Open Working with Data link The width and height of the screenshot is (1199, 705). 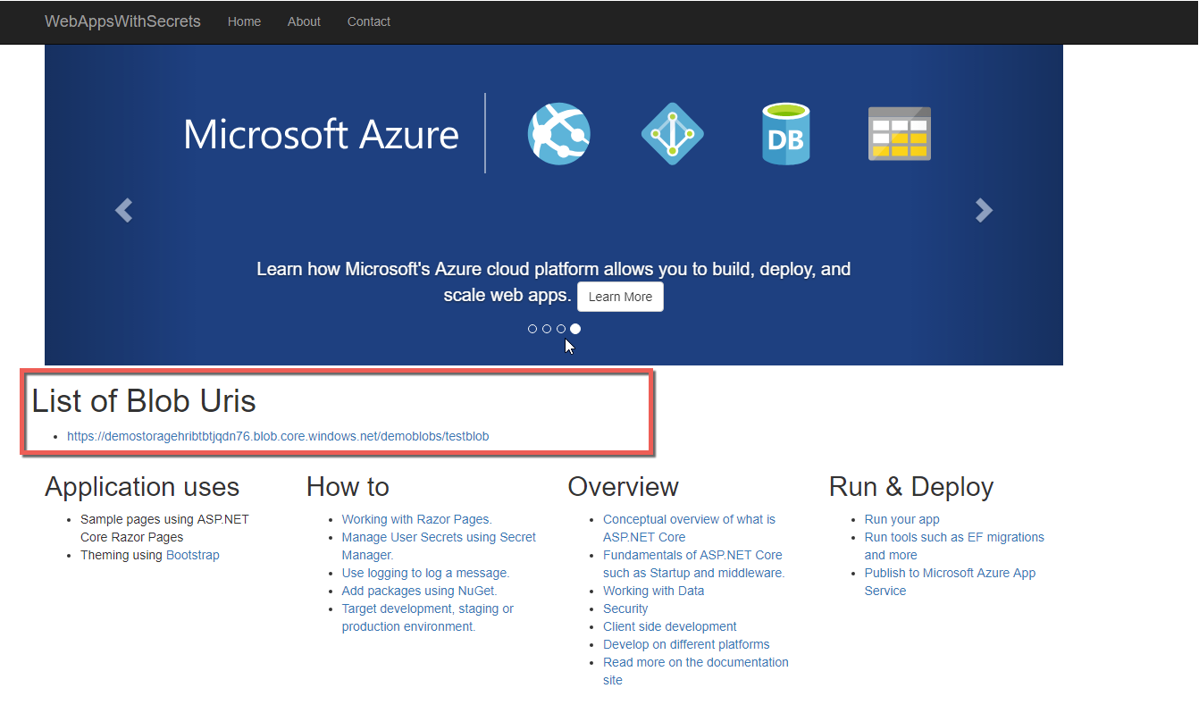pyautogui.click(x=653, y=591)
